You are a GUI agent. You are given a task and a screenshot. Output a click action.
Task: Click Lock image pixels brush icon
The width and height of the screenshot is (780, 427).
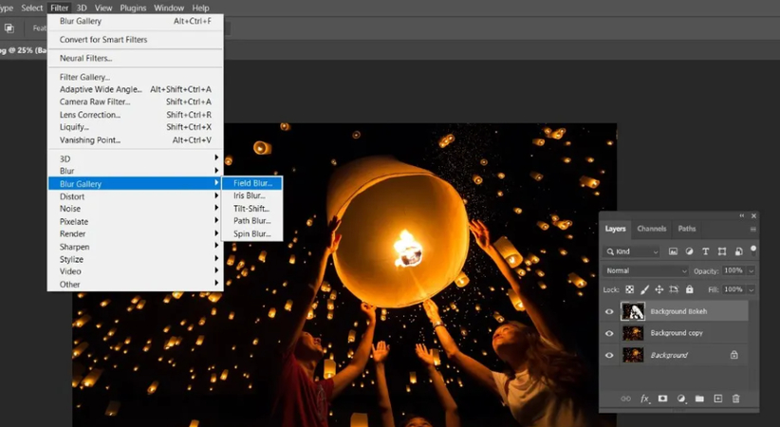[644, 289]
